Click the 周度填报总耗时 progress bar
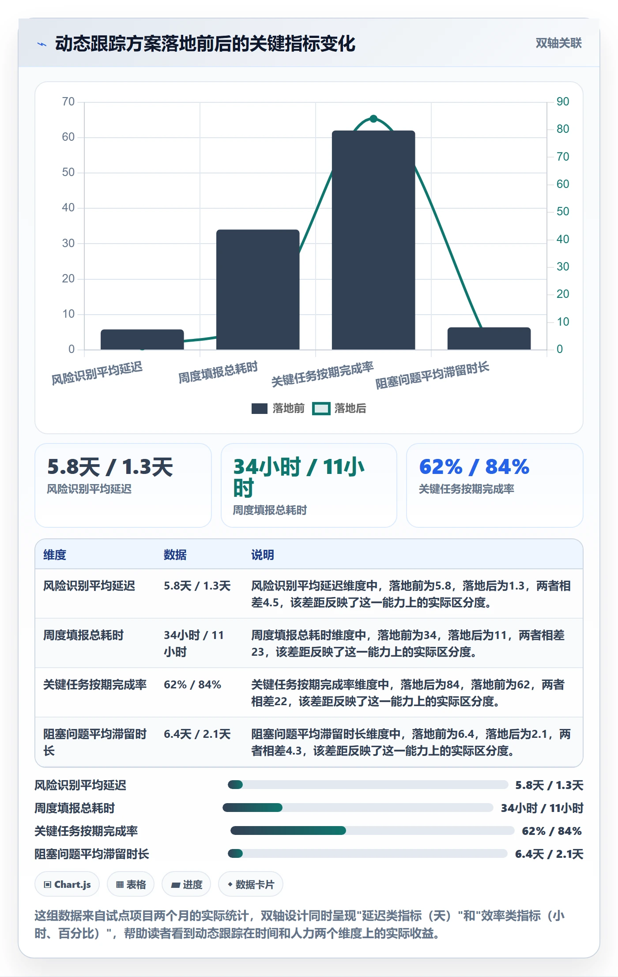Viewport: 618px width, 977px height. pos(358,808)
